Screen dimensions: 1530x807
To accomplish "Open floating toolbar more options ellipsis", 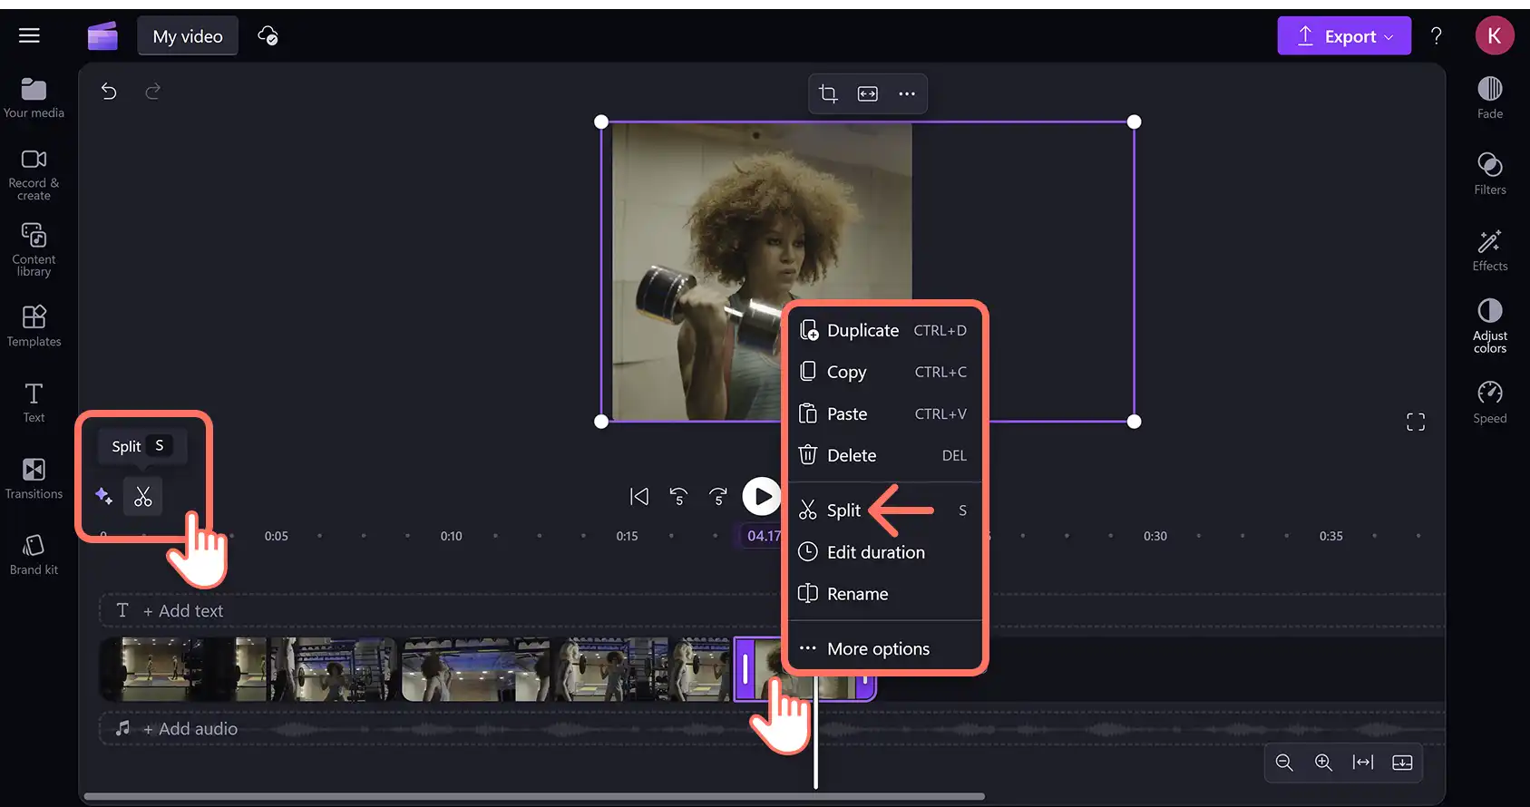I will pos(907,93).
